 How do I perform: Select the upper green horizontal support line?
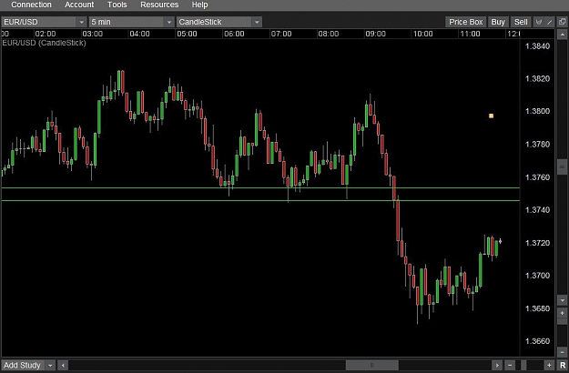tap(260, 187)
